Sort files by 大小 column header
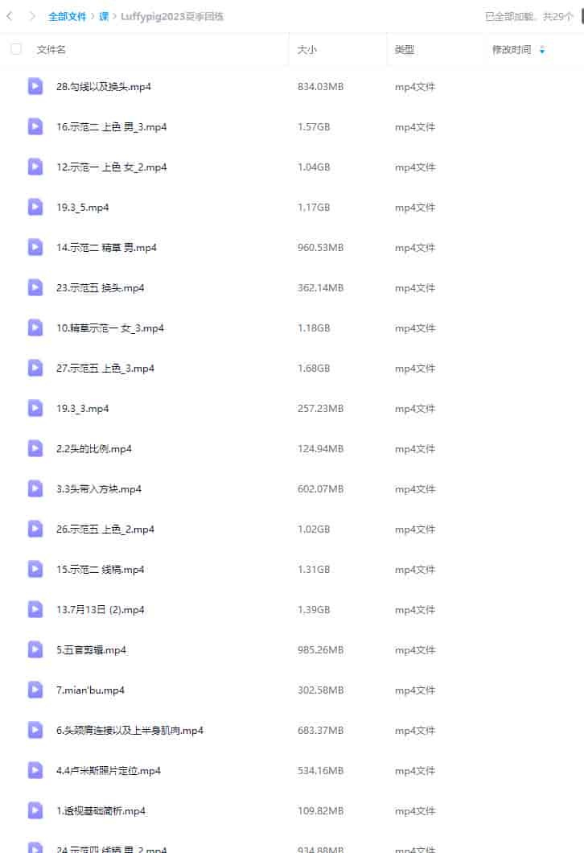This screenshot has height=853, width=584. point(306,50)
